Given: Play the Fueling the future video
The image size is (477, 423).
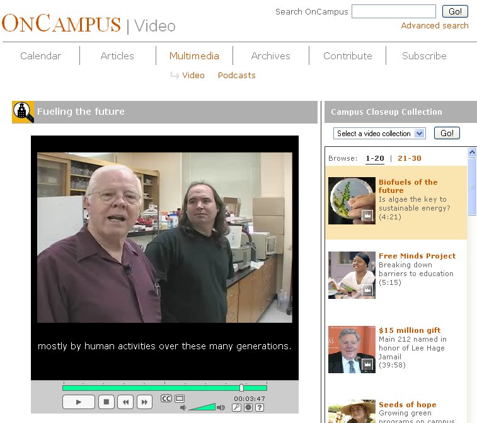Looking at the screenshot, I should click(x=79, y=402).
